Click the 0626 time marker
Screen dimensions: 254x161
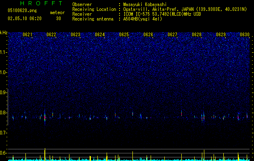coord(148,35)
